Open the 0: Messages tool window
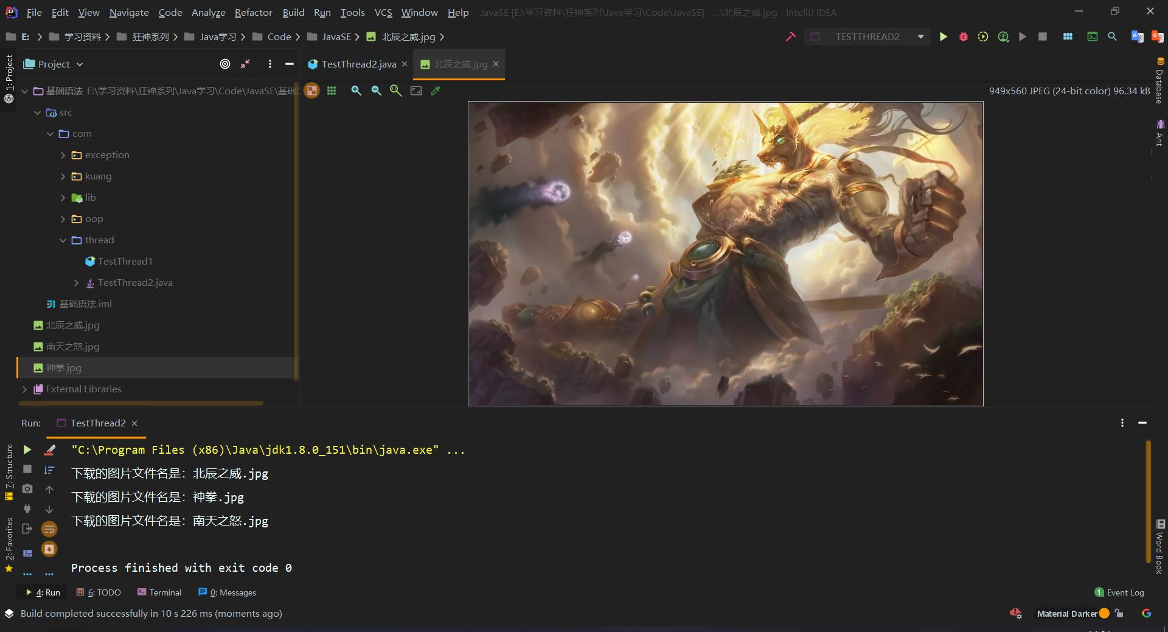Image resolution: width=1168 pixels, height=632 pixels. (227, 592)
